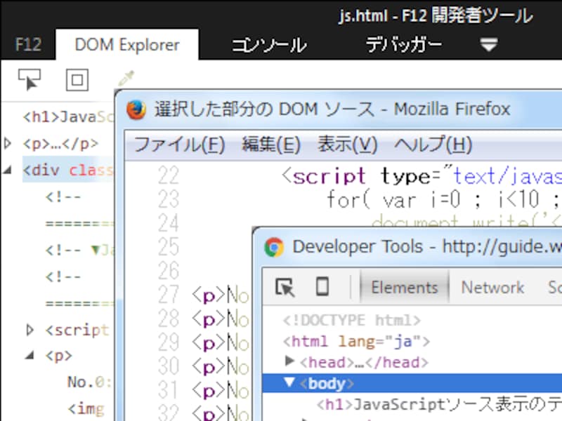Expand the <head> node in Chrome Elements tree
The width and height of the screenshot is (562, 421).
click(290, 363)
